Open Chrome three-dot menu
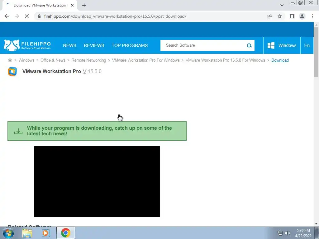319x239 pixels. [312, 16]
